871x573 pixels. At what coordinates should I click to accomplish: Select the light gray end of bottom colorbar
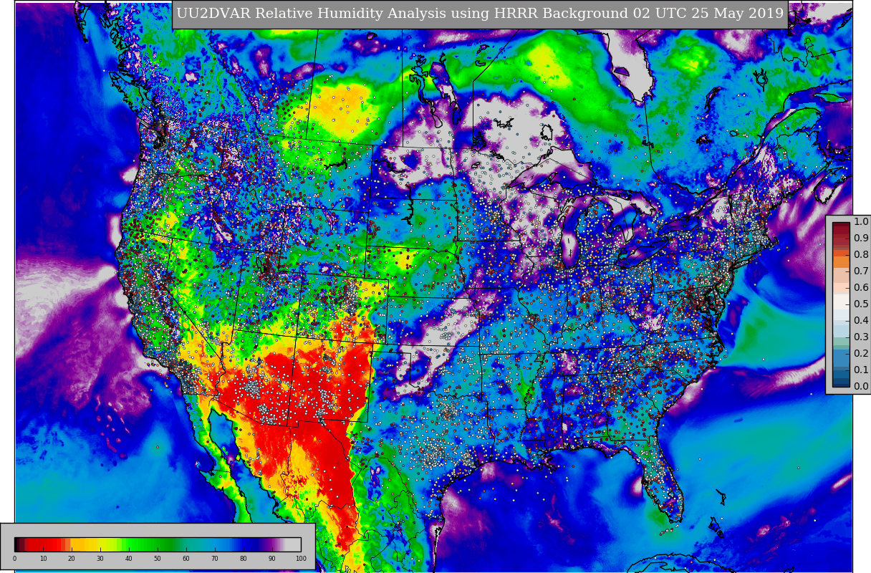(293, 544)
